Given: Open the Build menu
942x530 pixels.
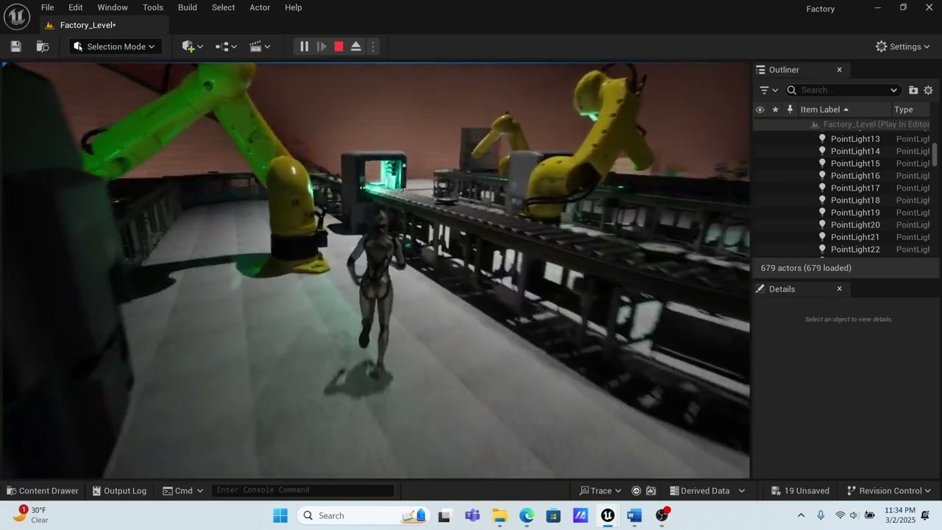Looking at the screenshot, I should click(188, 7).
